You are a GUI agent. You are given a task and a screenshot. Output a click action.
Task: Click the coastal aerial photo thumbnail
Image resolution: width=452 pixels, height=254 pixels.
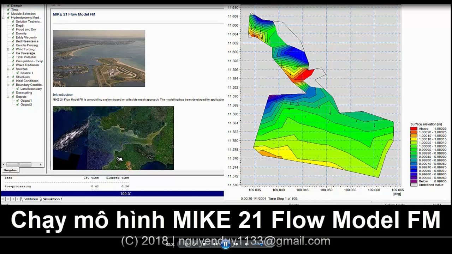[99, 59]
